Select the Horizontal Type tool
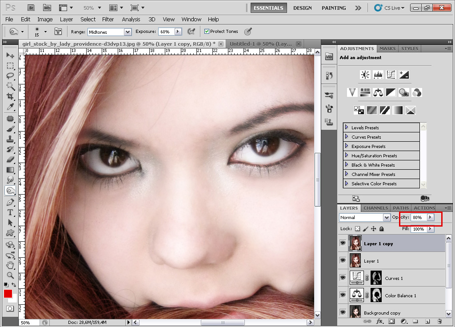 pyautogui.click(x=10, y=212)
